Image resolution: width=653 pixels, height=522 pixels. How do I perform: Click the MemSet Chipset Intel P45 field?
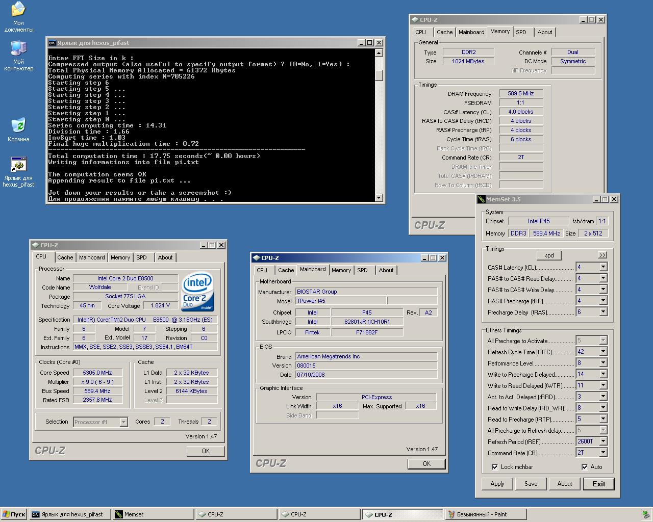coord(539,221)
